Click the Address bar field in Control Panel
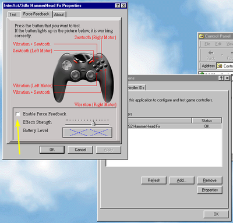 [x=225, y=66]
